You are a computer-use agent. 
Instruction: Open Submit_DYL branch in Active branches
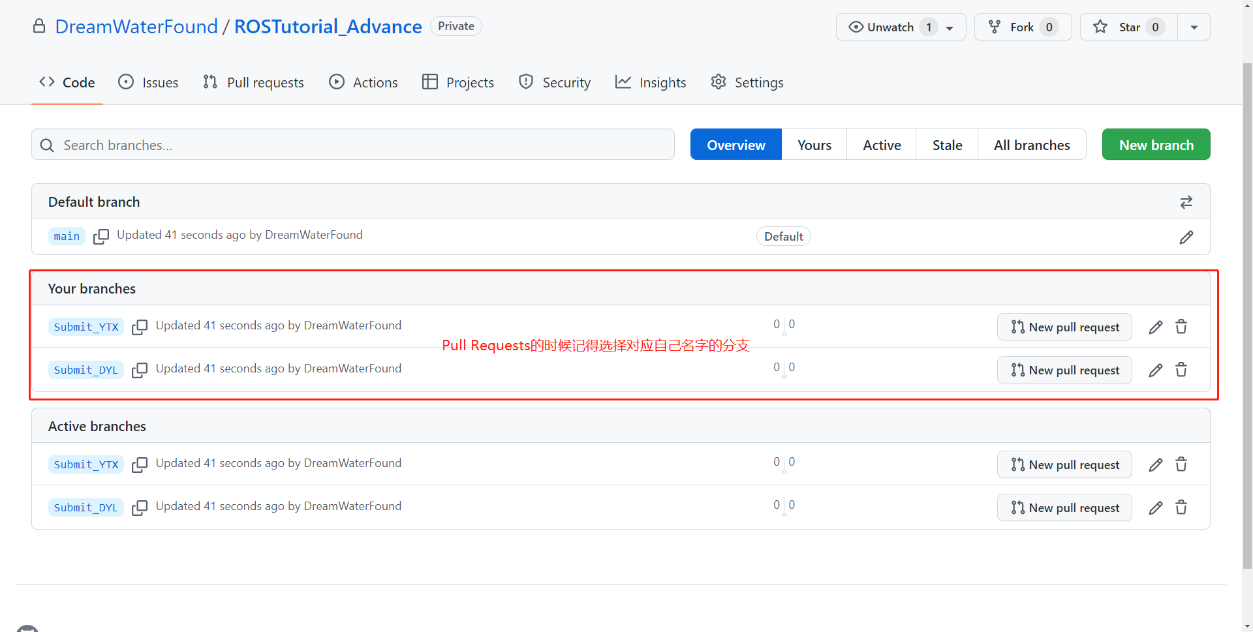(86, 507)
